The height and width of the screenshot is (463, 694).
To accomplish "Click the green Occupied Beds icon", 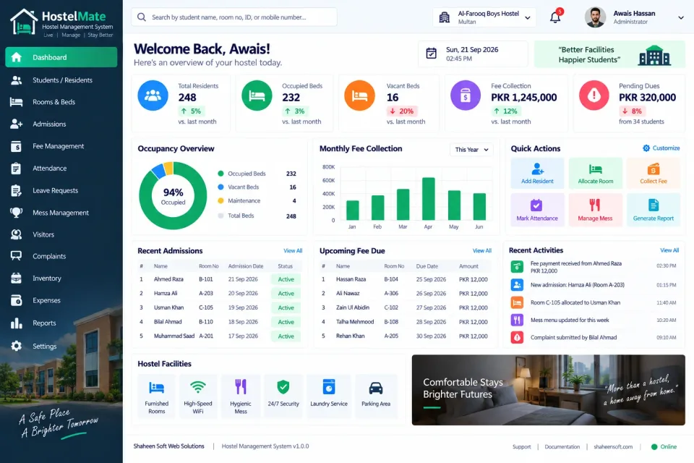I will (x=257, y=95).
